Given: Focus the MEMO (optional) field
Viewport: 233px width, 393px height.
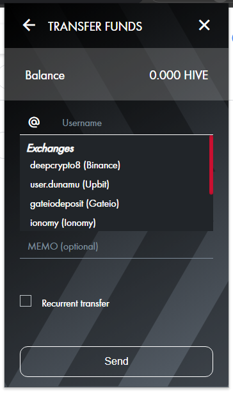Looking at the screenshot, I should 116,246.
